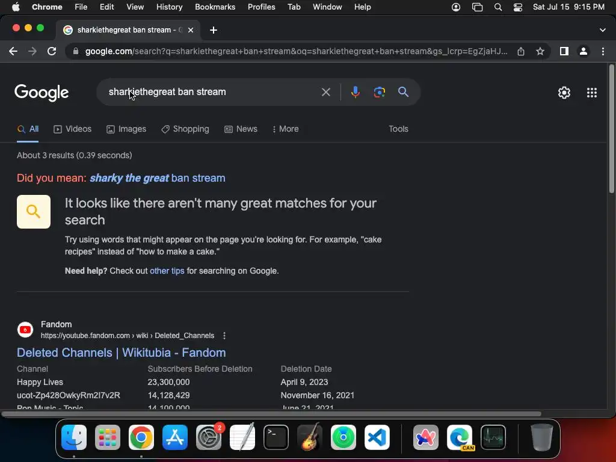Open System Settings from the Dock
This screenshot has height=462, width=616.
coord(209,437)
